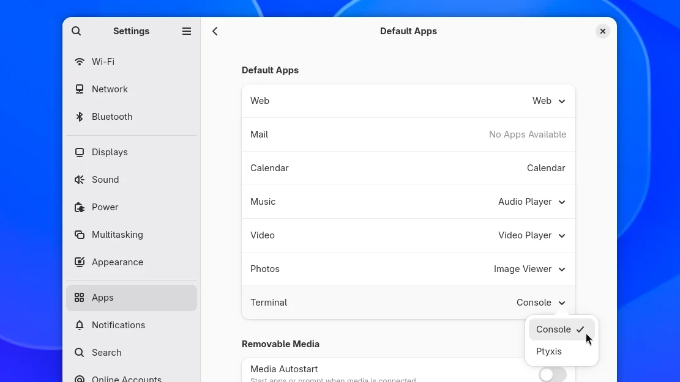Open the hamburger menu in Settings header
The height and width of the screenshot is (382, 680).
click(187, 31)
